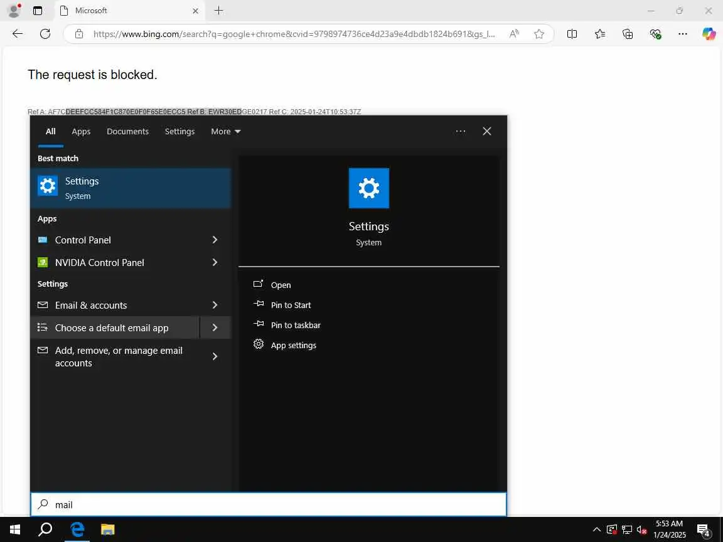Select the Control Panel result
The image size is (723, 542).
pos(115,240)
